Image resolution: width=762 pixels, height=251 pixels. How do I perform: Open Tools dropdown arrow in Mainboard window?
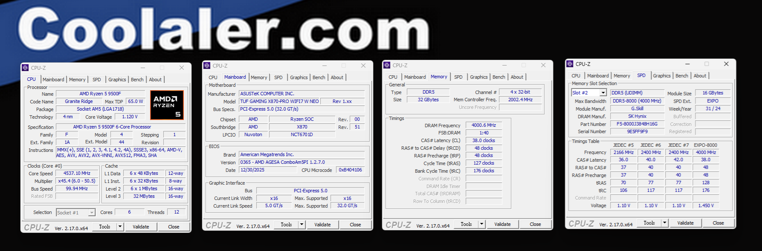click(x=302, y=225)
